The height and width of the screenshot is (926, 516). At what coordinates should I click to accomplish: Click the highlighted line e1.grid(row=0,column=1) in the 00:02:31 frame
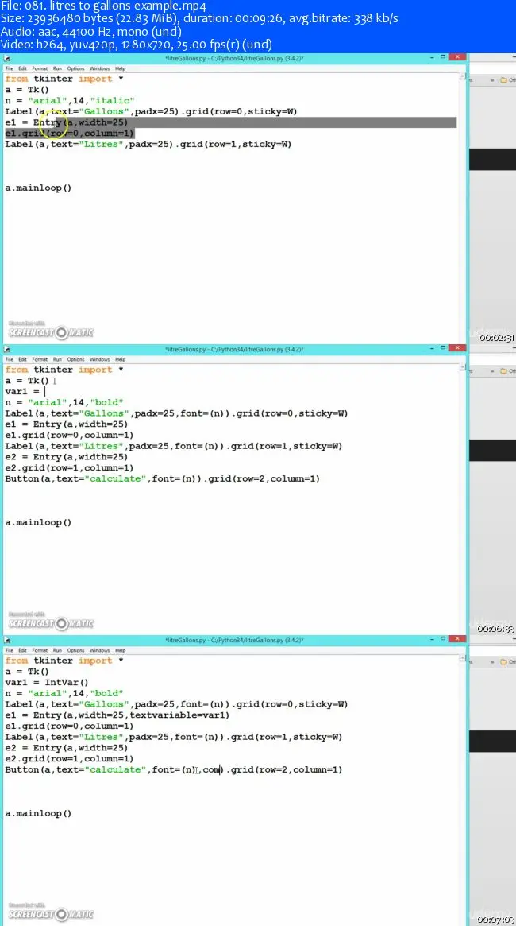click(x=70, y=134)
